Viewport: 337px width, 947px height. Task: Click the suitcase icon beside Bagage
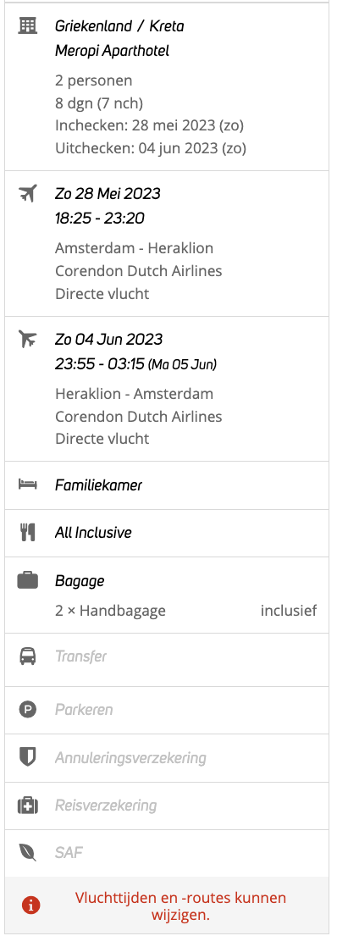28,580
